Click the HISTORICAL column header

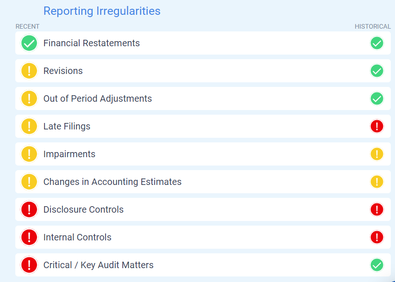coord(373,26)
